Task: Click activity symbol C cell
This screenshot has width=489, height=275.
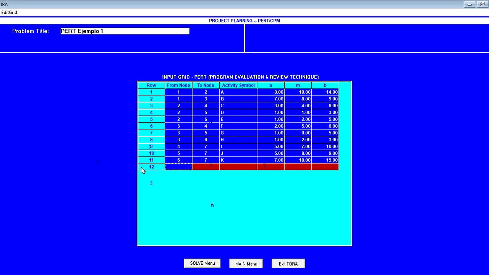Action: pyautogui.click(x=238, y=106)
